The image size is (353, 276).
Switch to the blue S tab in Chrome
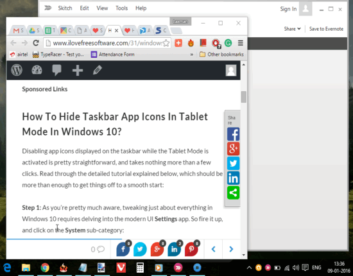coord(161,30)
